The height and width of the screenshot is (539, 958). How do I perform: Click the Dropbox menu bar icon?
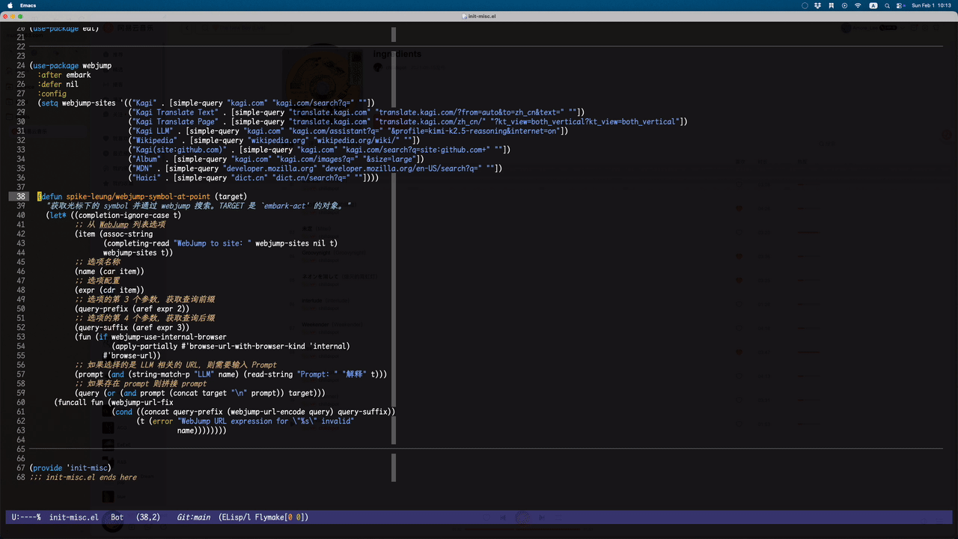[x=818, y=5]
